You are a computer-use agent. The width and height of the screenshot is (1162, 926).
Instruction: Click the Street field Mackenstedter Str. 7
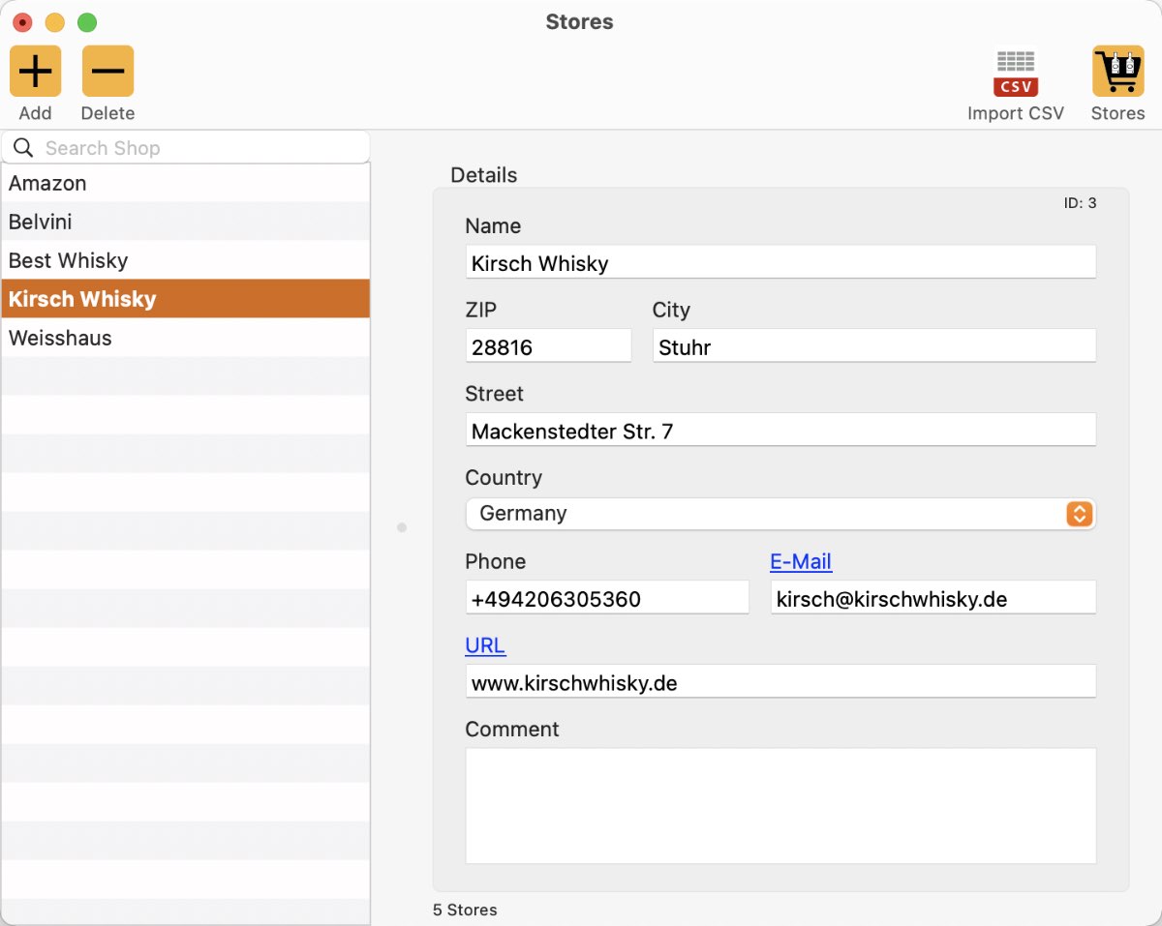point(780,431)
